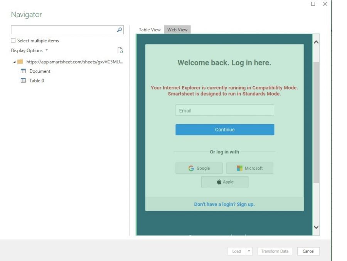The image size is (347, 261).
Task: Click the folder icon next to smartsheet URL
Action: (20, 62)
